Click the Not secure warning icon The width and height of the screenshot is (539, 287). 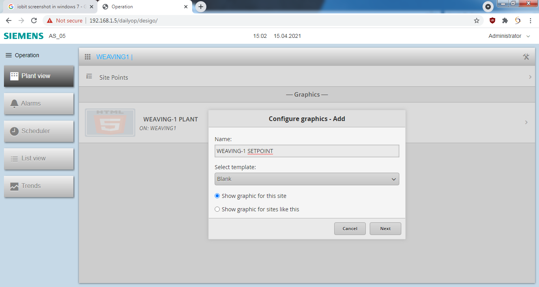click(50, 20)
